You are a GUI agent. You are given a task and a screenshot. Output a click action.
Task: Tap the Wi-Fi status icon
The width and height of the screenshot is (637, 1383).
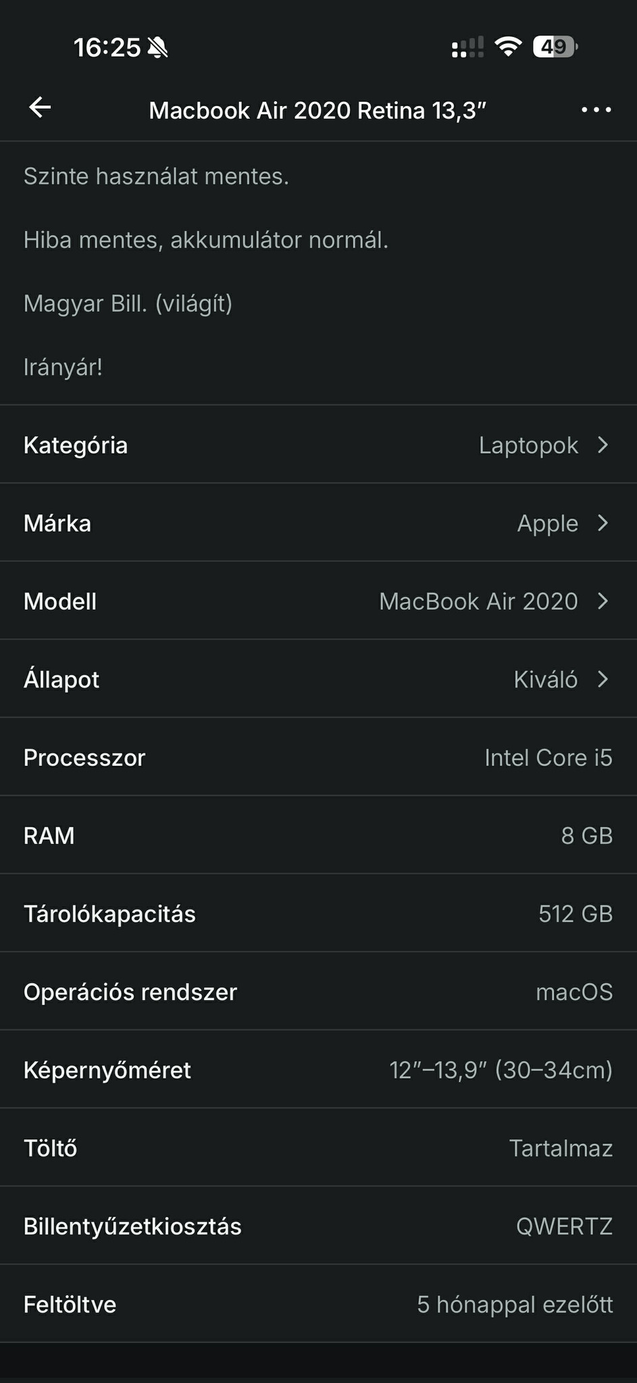507,47
